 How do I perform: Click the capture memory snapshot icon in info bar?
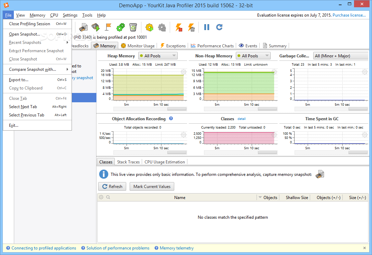[x=320, y=174]
